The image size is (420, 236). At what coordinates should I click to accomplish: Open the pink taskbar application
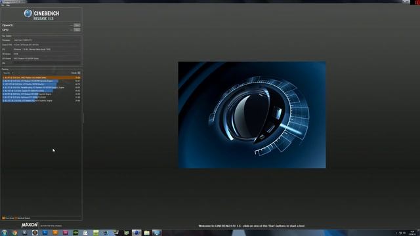coord(65,233)
